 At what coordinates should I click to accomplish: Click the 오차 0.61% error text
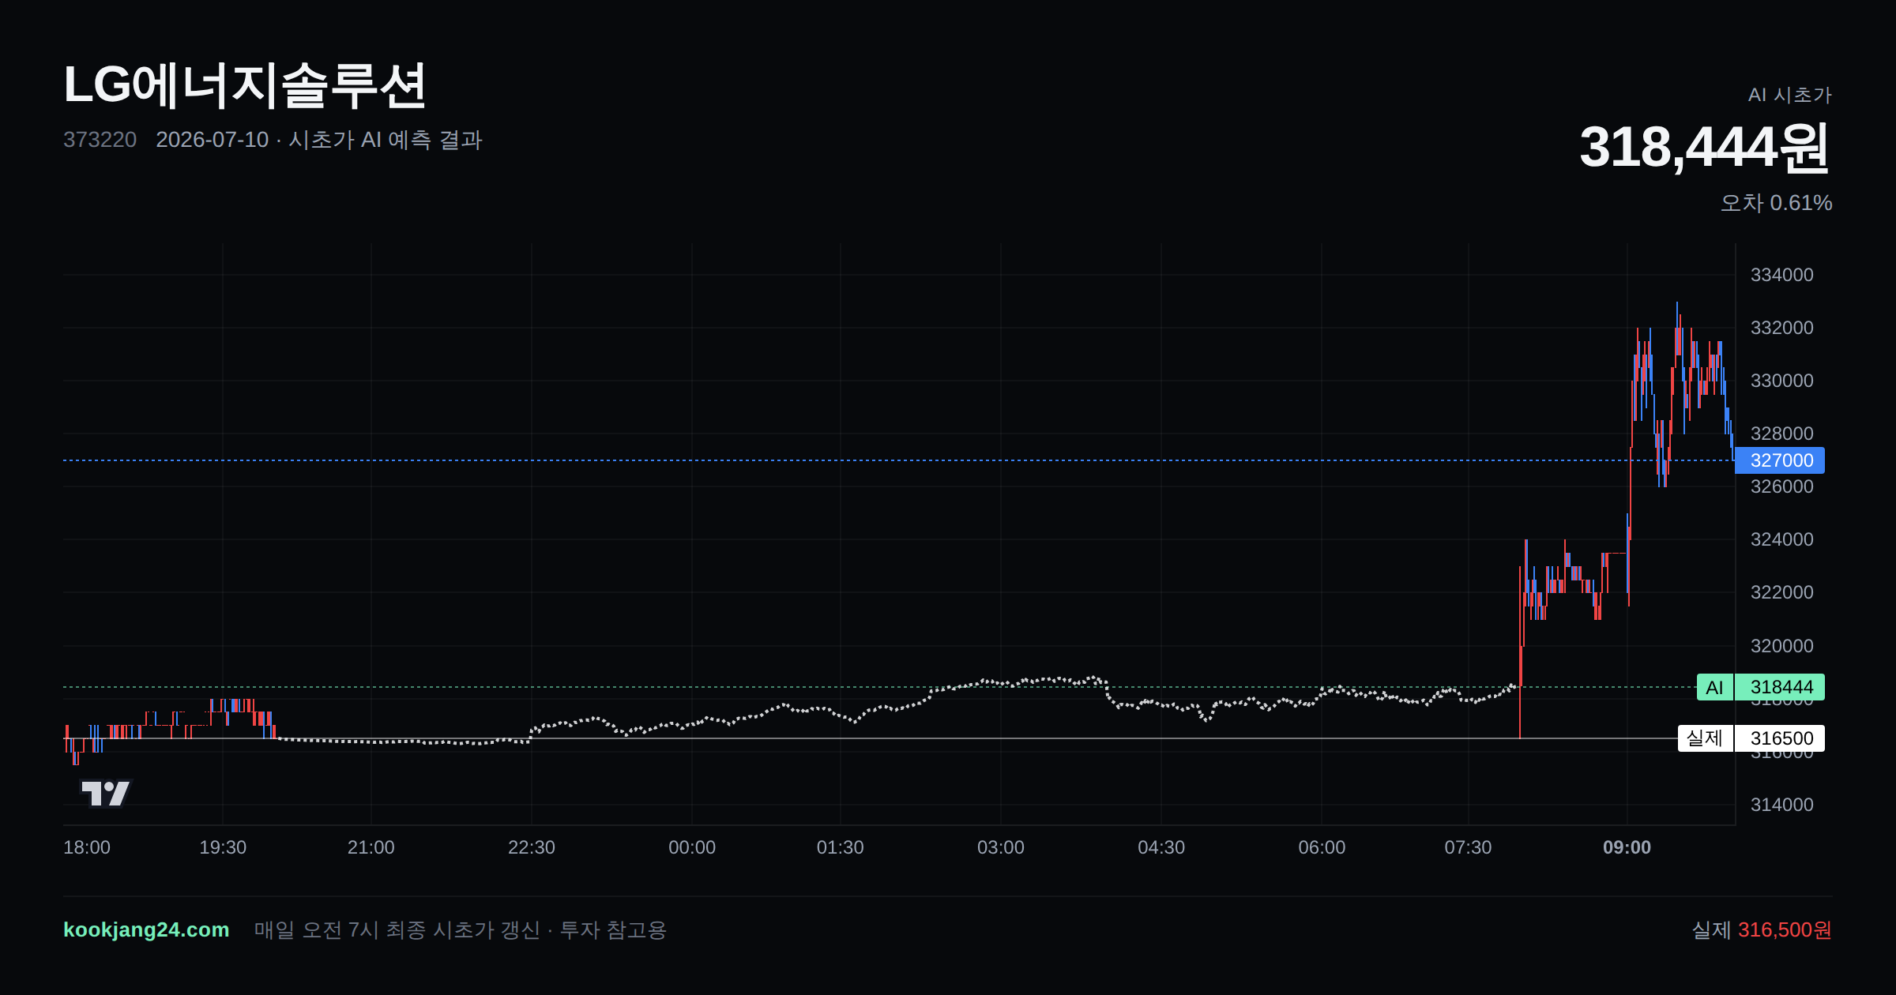pos(1776,203)
